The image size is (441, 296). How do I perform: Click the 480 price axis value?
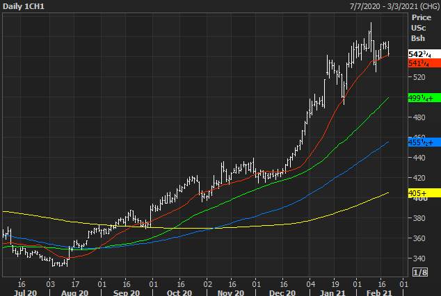pos(419,117)
